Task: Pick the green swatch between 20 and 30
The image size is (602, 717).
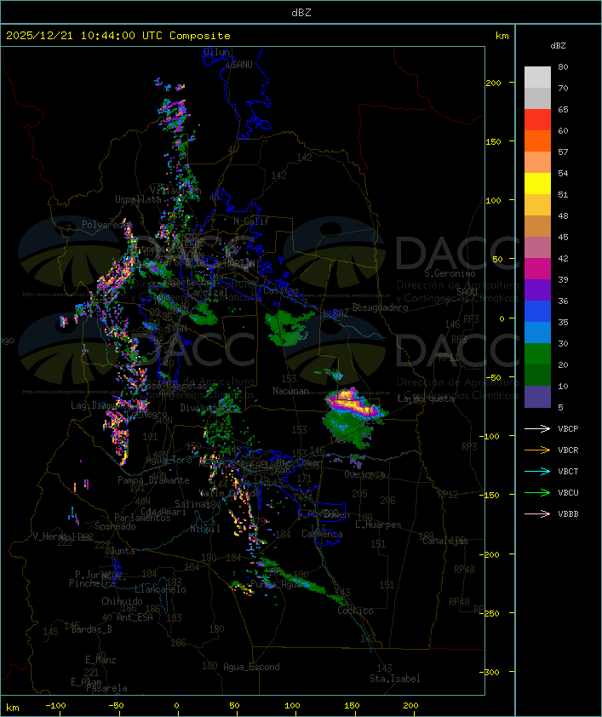Action: [537, 354]
